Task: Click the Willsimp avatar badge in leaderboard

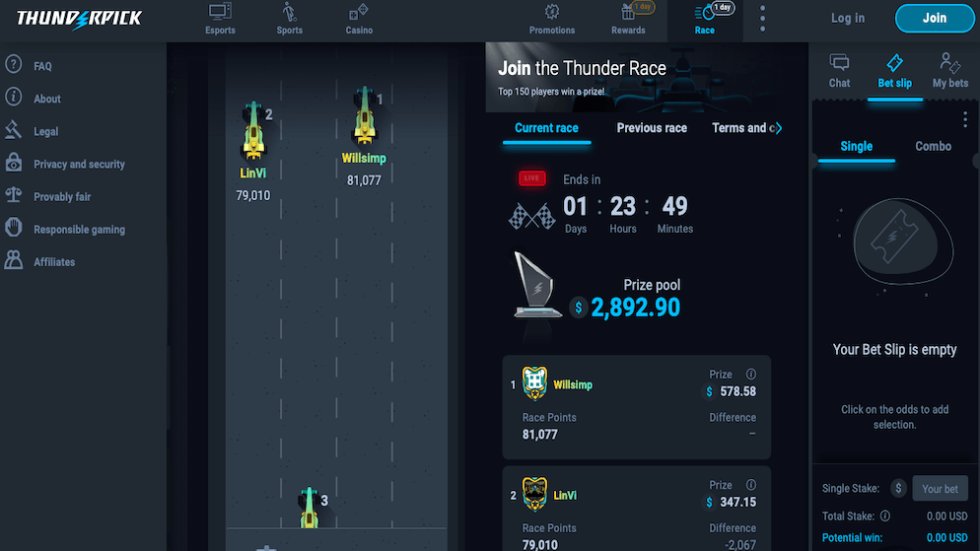Action: pyautogui.click(x=534, y=383)
